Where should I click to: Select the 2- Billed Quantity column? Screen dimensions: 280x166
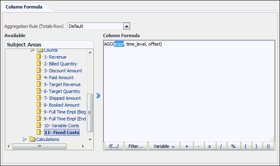click(x=60, y=64)
